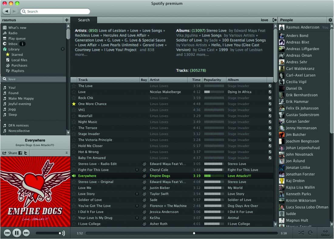Screen dimensions: 334x239
Task: Click the plus icon beside rasmus
Action: tap(66, 20)
